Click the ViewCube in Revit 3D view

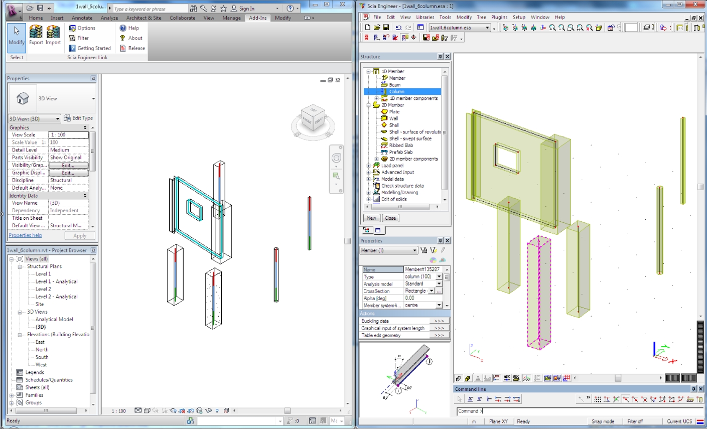pyautogui.click(x=313, y=118)
